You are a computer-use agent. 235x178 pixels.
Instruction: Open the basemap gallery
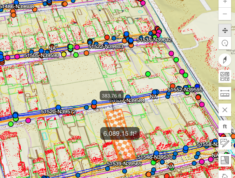pos(225,76)
